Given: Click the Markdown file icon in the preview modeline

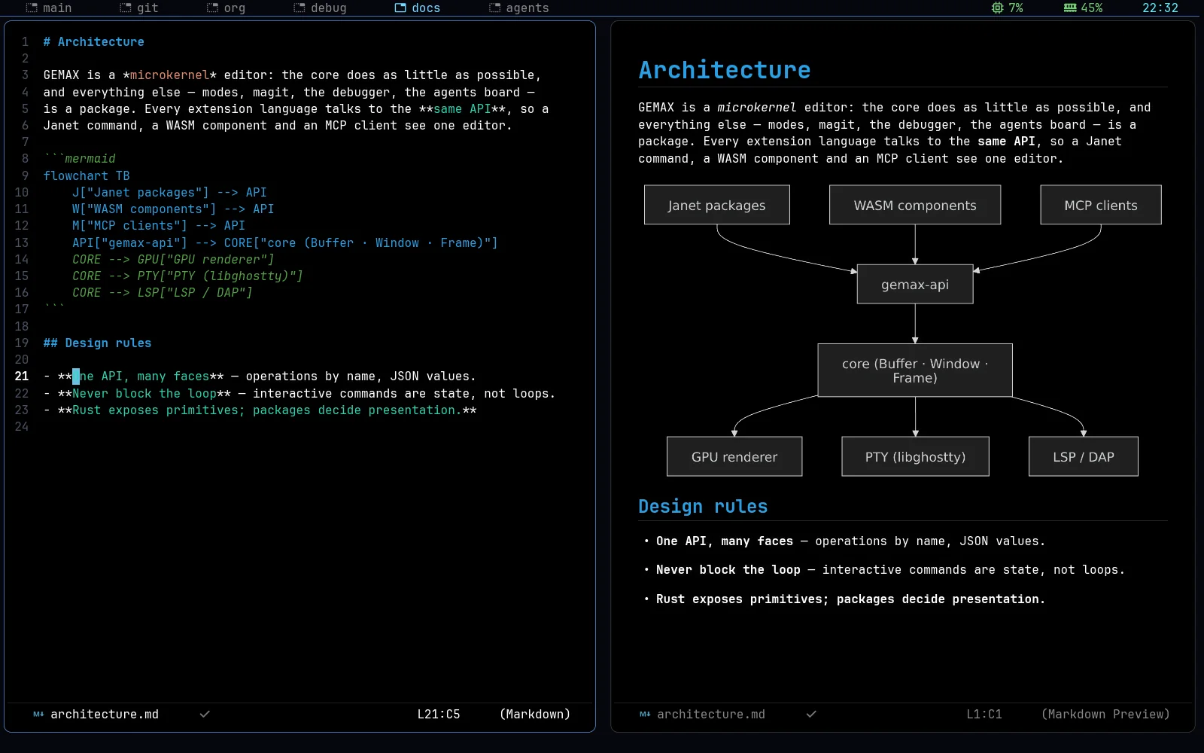Looking at the screenshot, I should [645, 714].
